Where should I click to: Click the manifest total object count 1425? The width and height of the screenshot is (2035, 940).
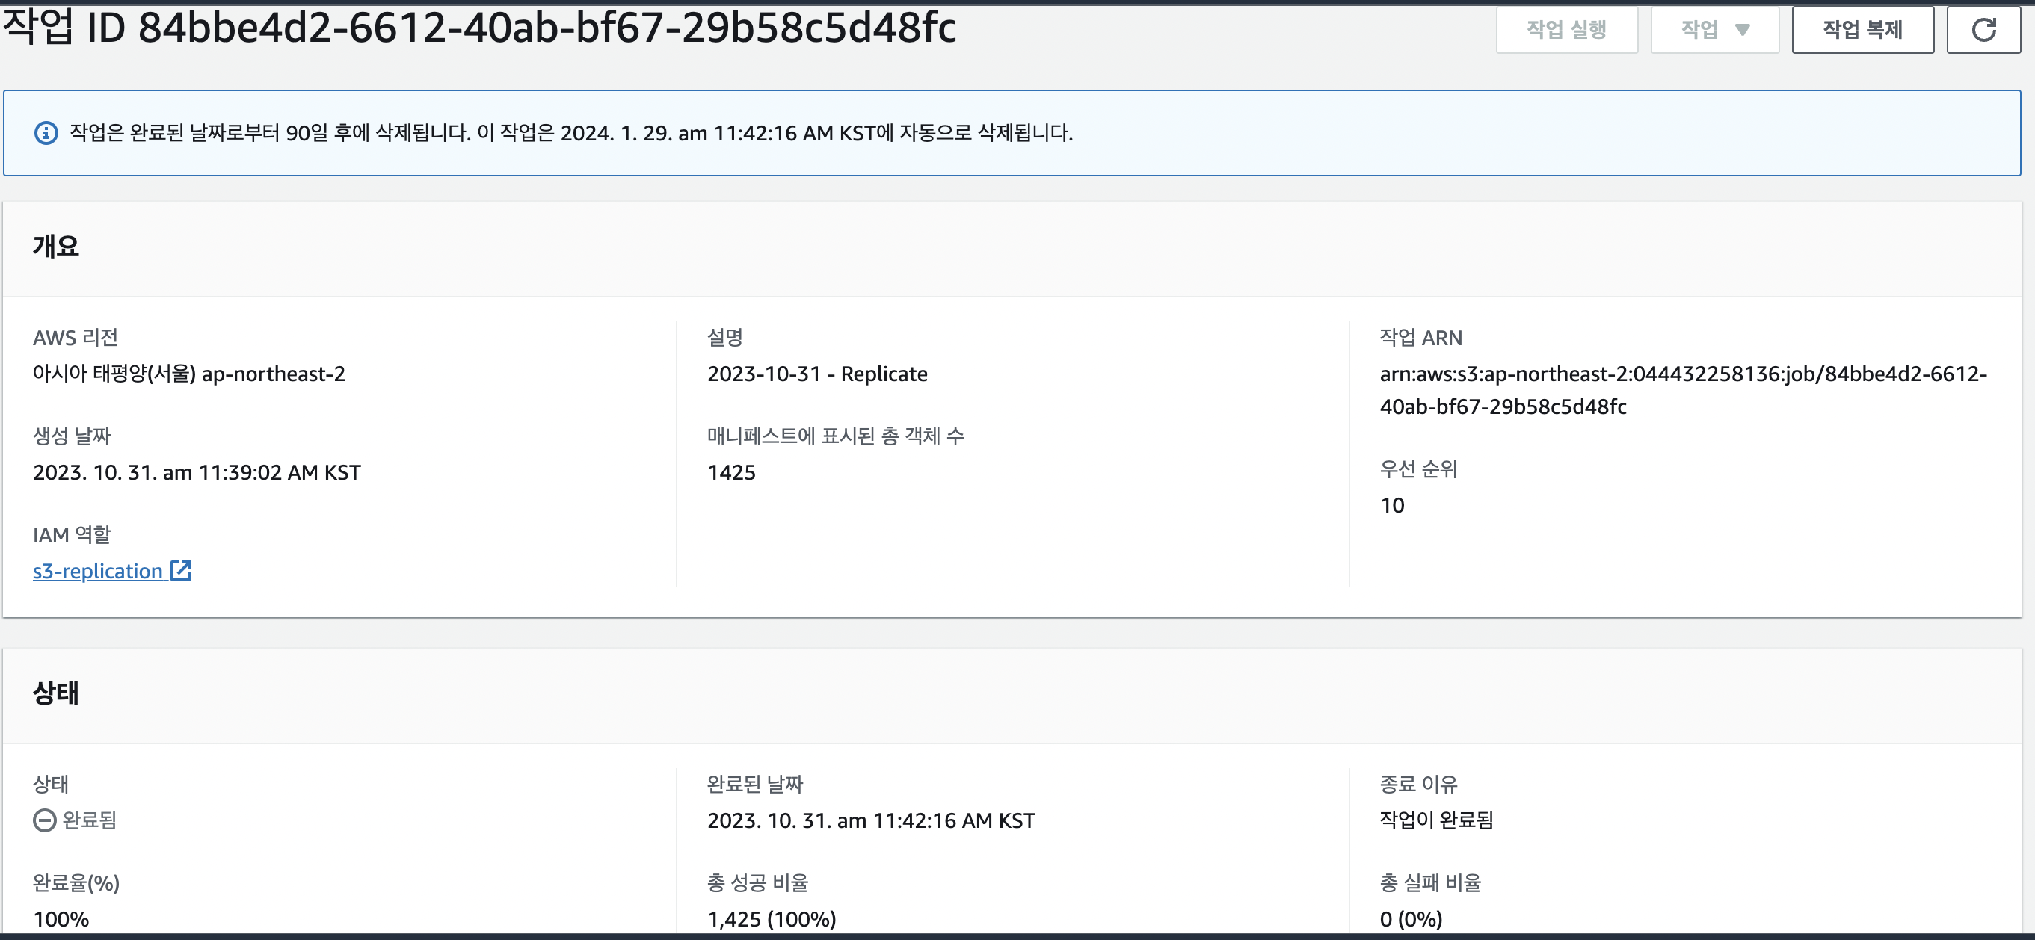pos(731,473)
